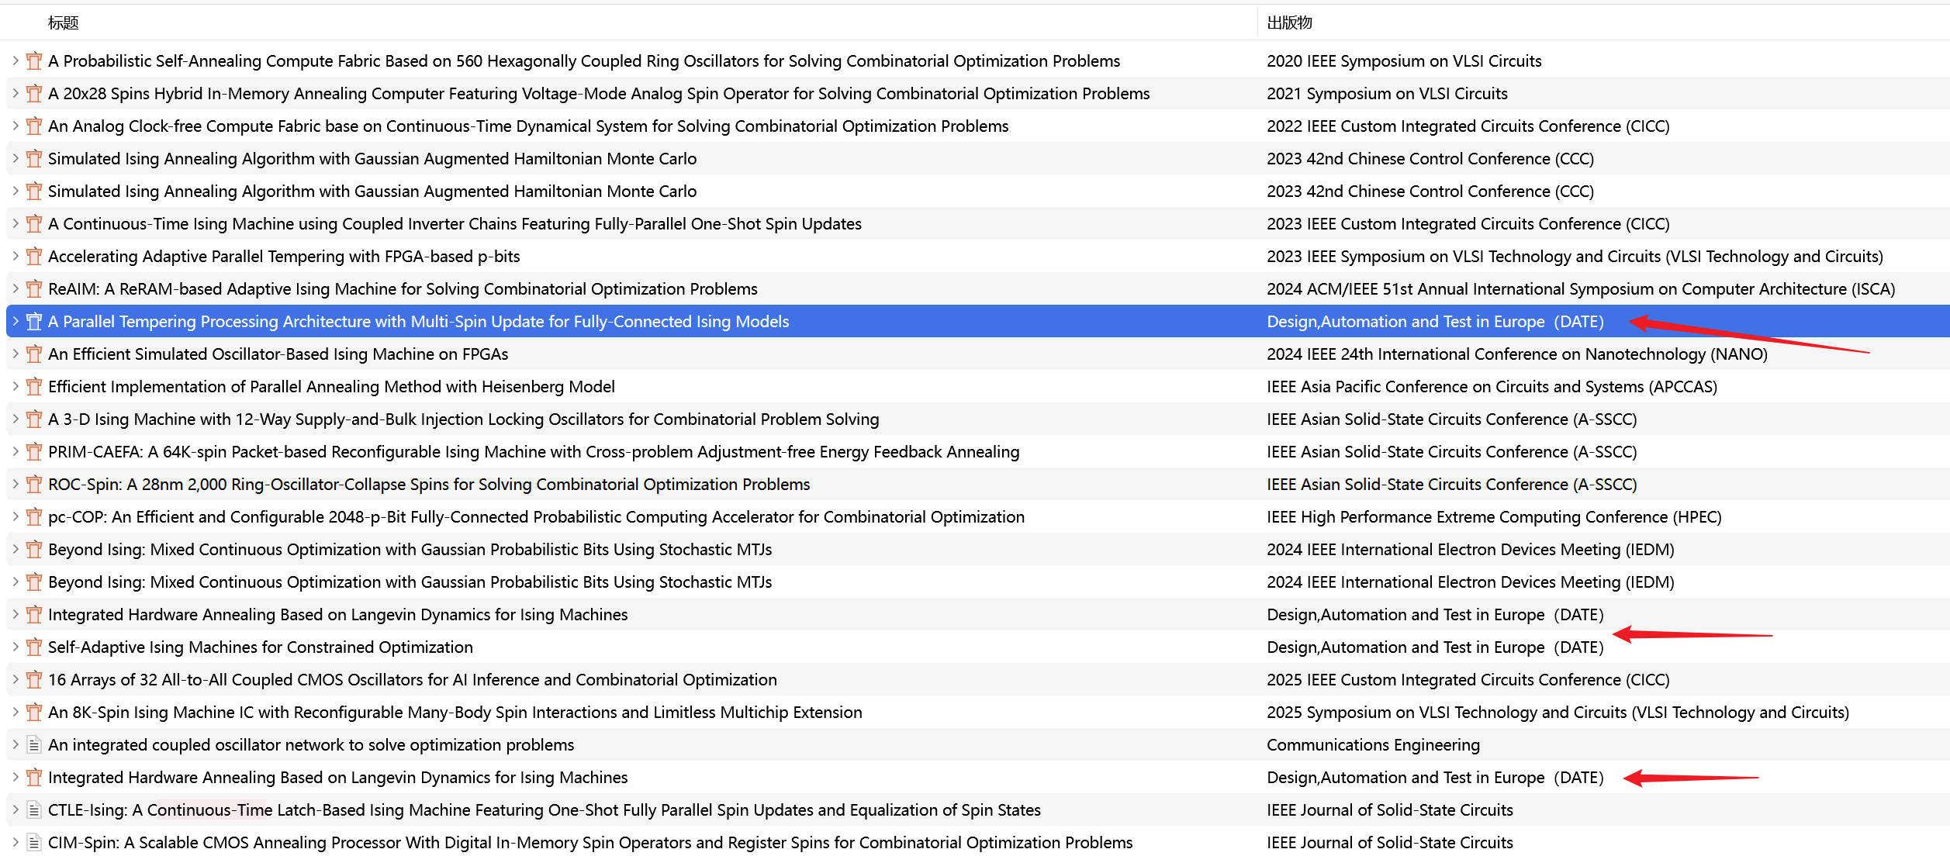Click item icon for Self-Adaptive Ising Machines
1950x856 pixels.
pyautogui.click(x=33, y=647)
